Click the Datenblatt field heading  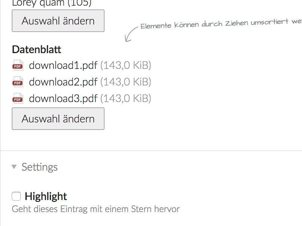37,49
